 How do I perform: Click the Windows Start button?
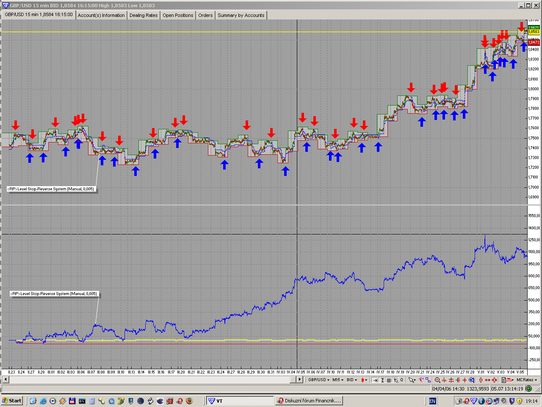point(12,401)
